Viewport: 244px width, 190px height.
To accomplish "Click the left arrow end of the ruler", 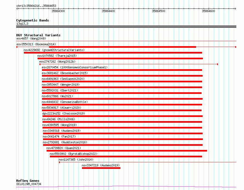I will click(17, 9).
